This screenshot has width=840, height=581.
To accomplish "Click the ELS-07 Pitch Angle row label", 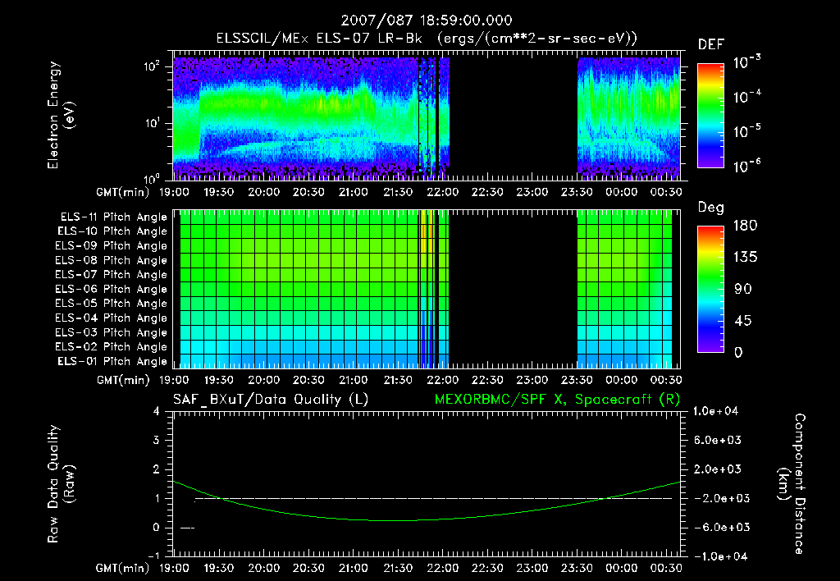I will coord(112,274).
